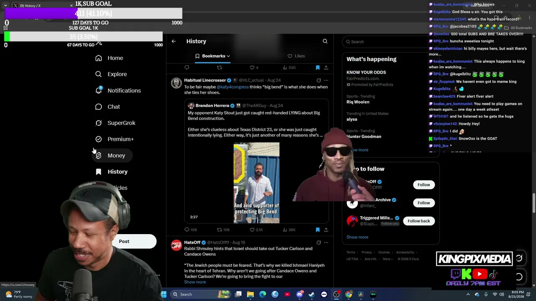Open Google Chrome from the taskbar
The height and width of the screenshot is (301, 536).
[348, 294]
